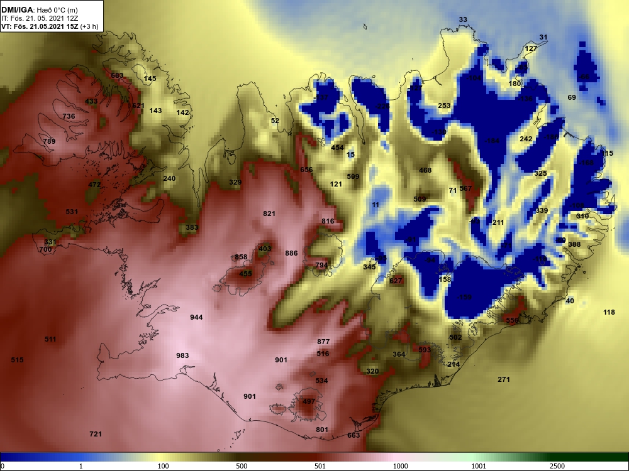The image size is (629, 471).
Task: Click the 127 value in the northeast
Action: click(x=531, y=48)
